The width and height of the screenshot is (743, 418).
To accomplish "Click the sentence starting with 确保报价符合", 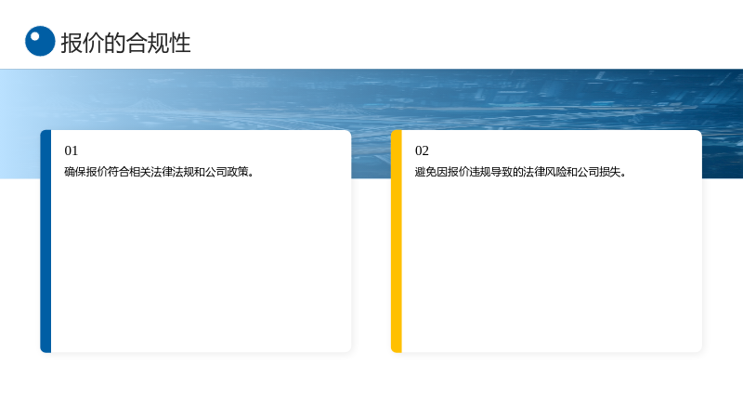I will [160, 172].
